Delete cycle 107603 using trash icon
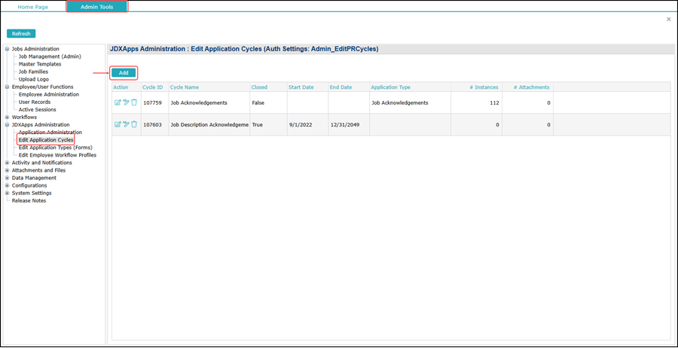The height and width of the screenshot is (348, 678). point(134,124)
